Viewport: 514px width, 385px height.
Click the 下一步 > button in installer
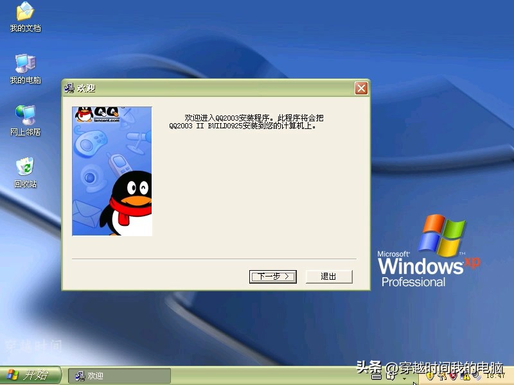pyautogui.click(x=272, y=277)
